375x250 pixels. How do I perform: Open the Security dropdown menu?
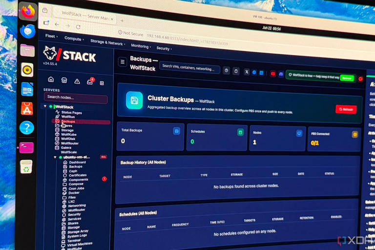click(x=164, y=48)
